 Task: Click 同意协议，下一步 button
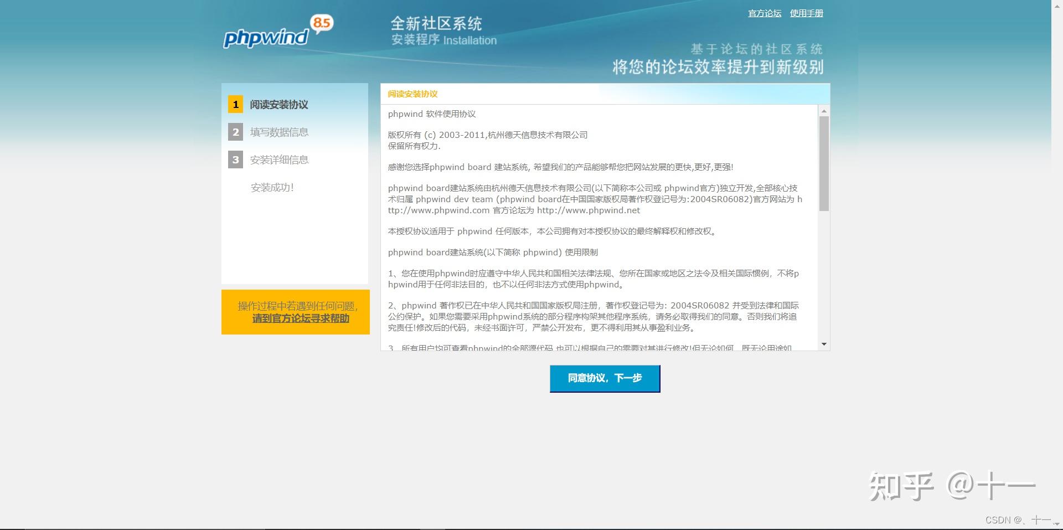point(605,378)
